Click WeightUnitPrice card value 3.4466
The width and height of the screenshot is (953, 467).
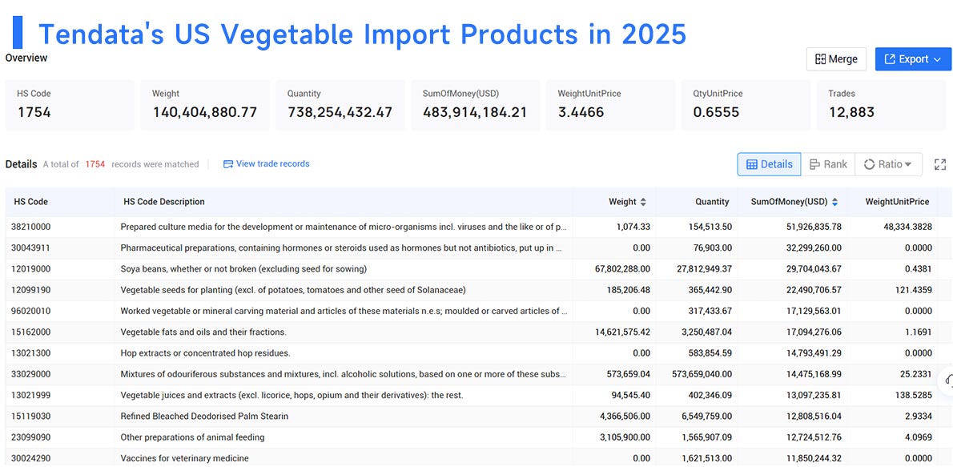tap(581, 112)
